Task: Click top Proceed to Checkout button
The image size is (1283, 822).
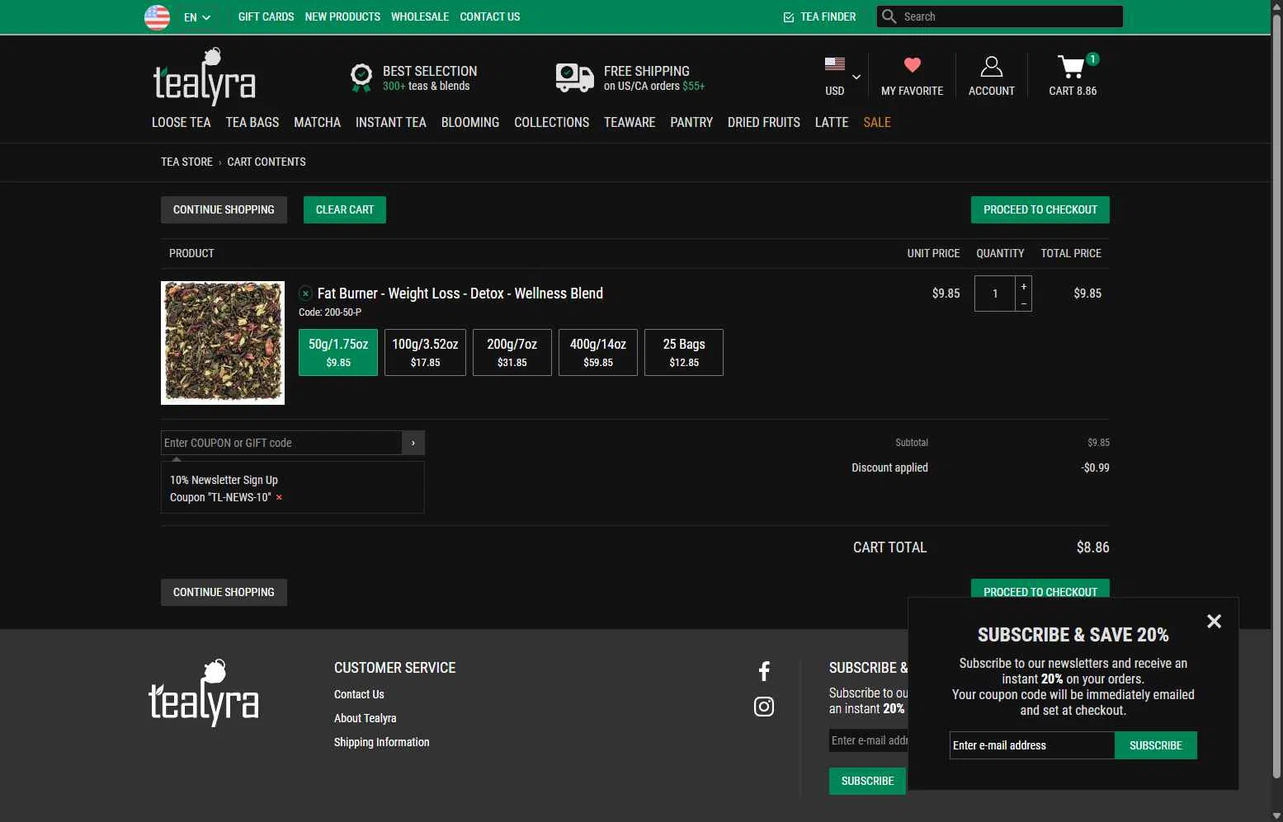Action: (1040, 209)
